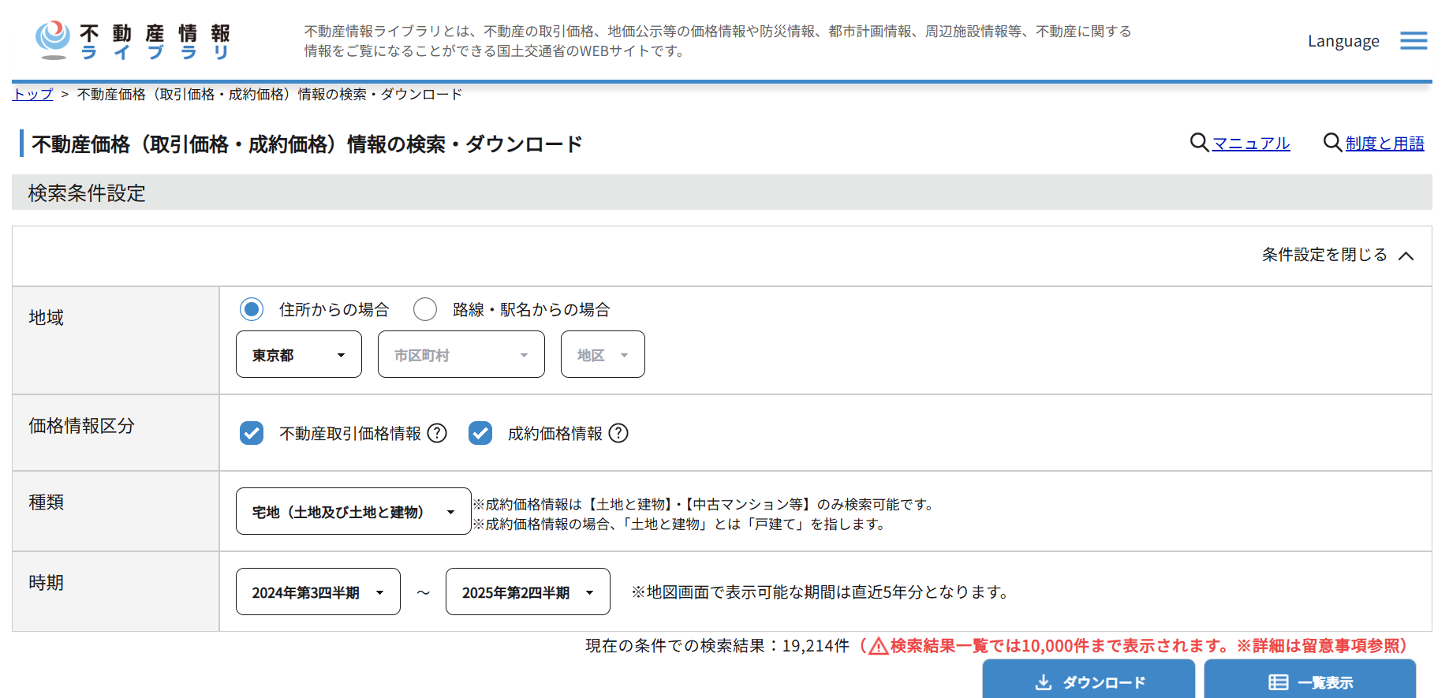Select the 住所からの場合 radio button

click(x=252, y=309)
